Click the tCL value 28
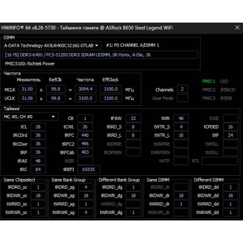Image resolution: width=243 pixels, height=243 pixels. coord(38,127)
